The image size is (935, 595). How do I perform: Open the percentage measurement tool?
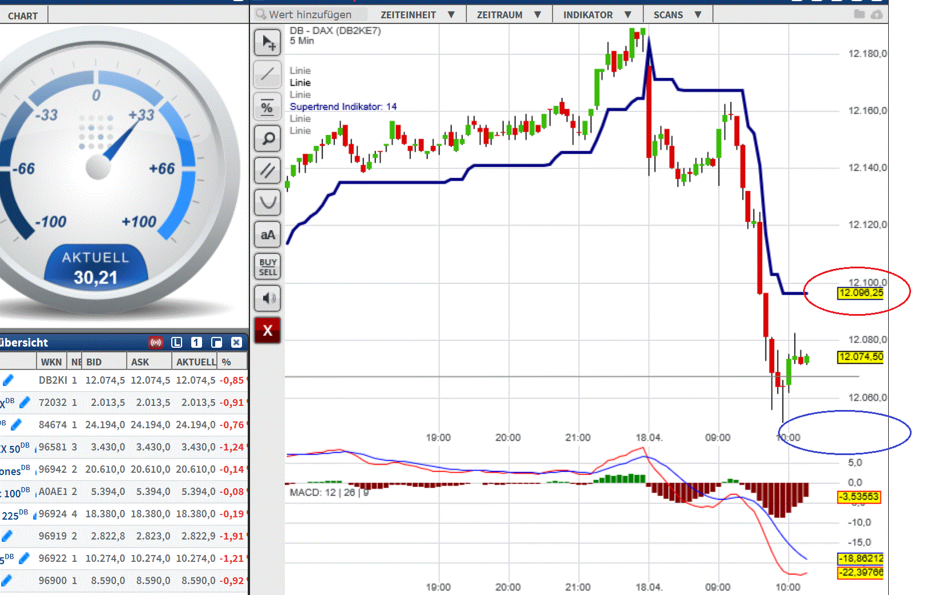(x=267, y=106)
